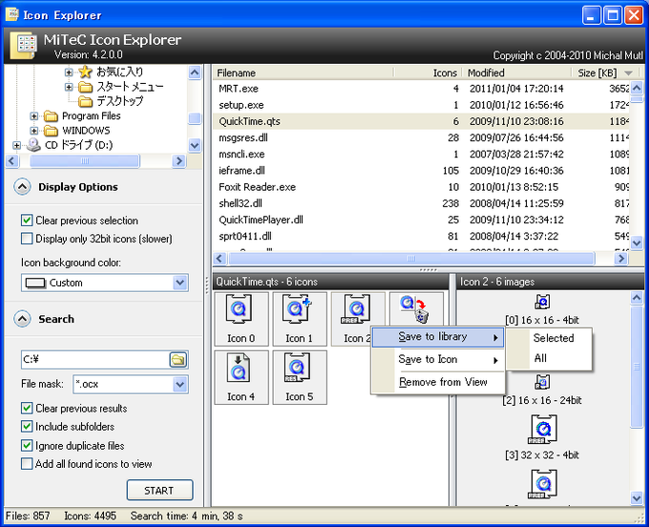Select the Icon 5 thumbnail

coord(300,377)
